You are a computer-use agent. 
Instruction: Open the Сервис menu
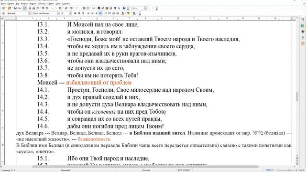[51, 3]
